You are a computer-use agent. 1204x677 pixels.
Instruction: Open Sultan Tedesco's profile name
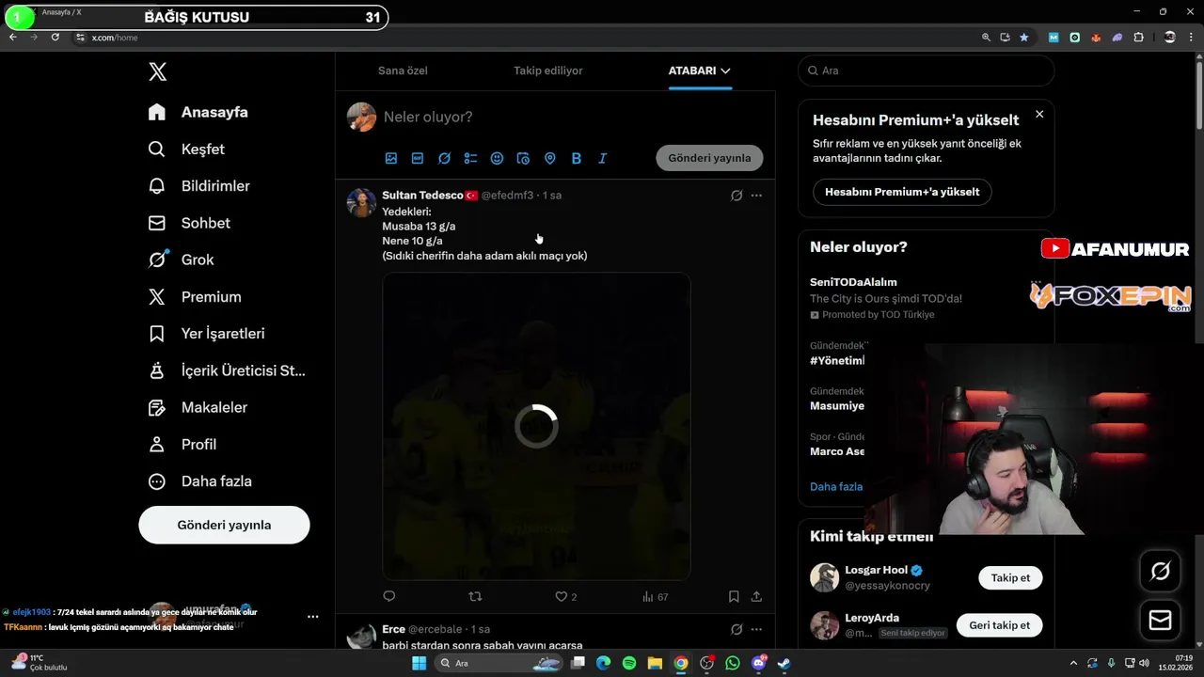422,196
